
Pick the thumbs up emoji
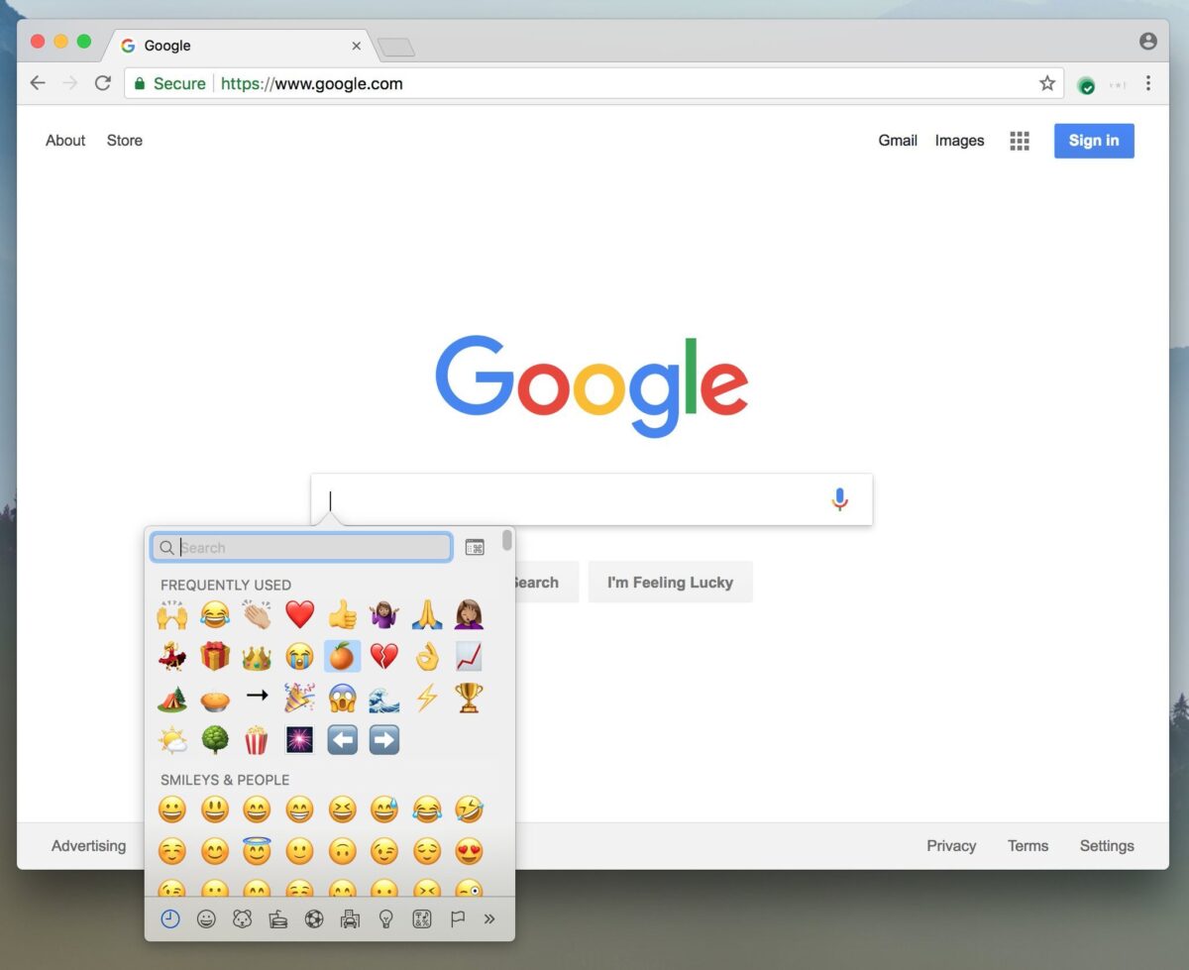click(342, 614)
